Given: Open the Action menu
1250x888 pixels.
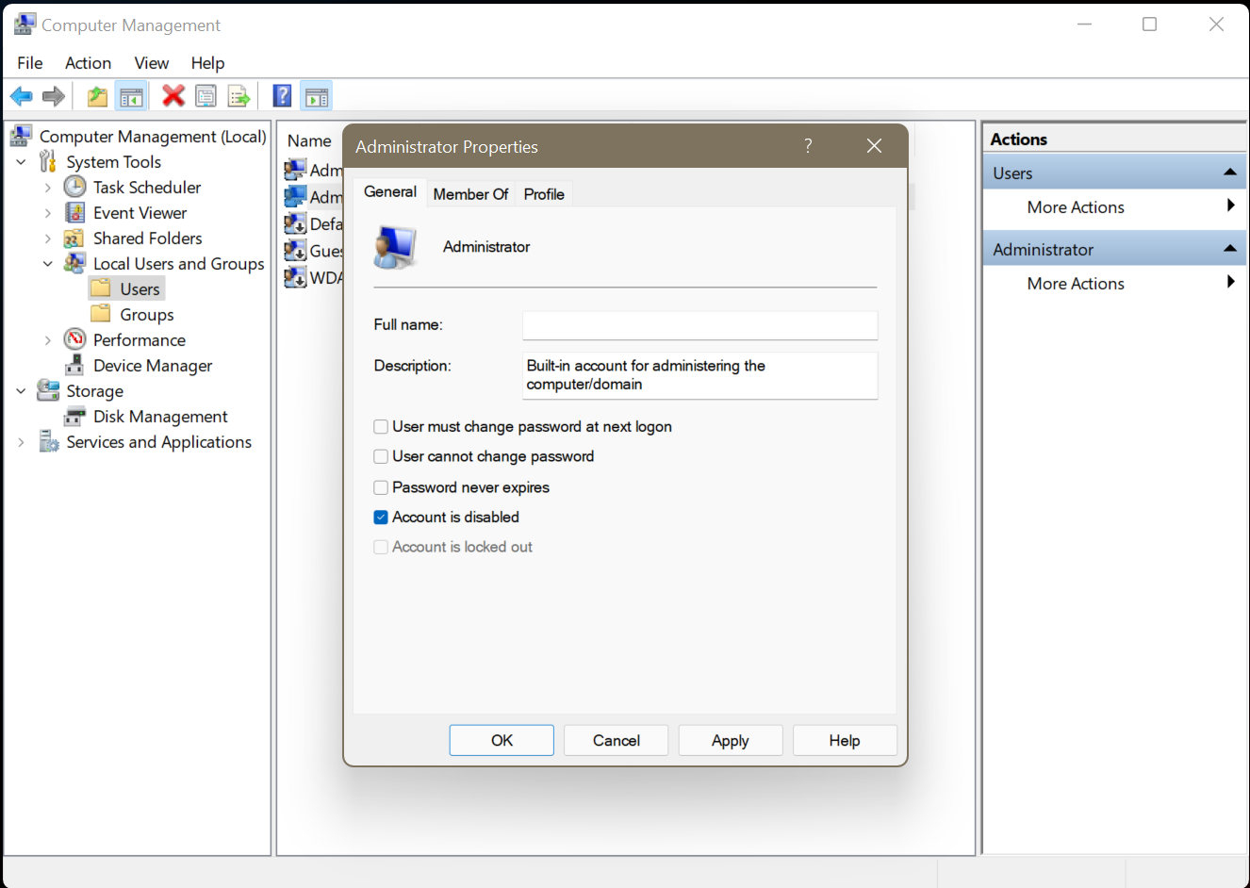Looking at the screenshot, I should [x=88, y=63].
